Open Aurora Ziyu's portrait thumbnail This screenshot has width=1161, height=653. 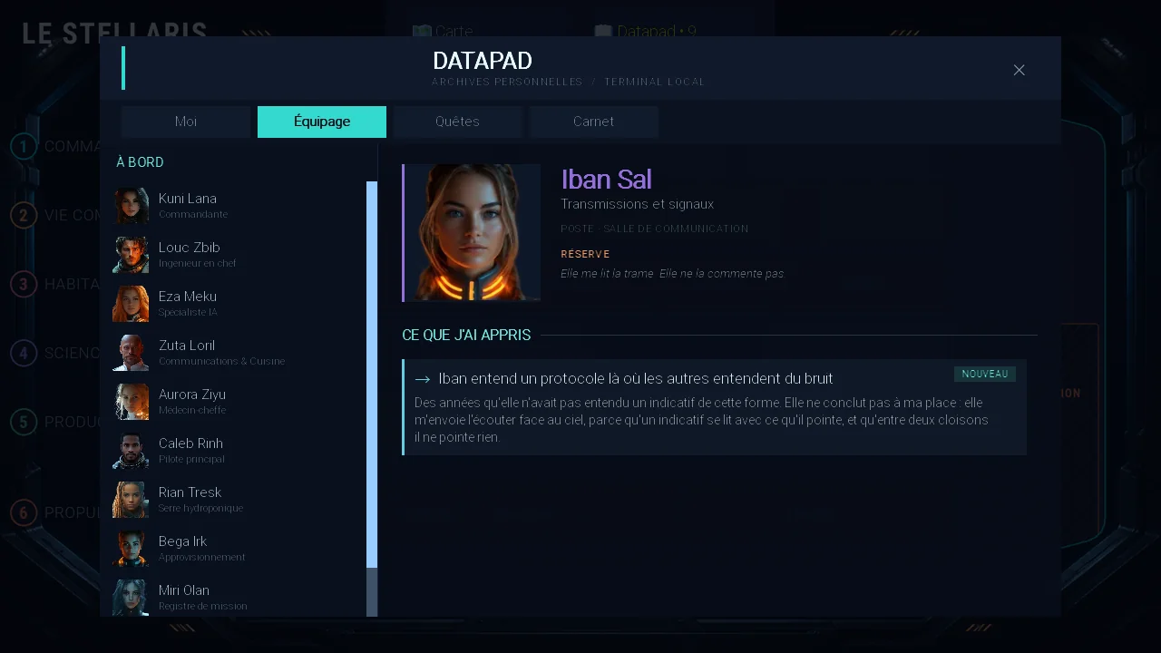point(131,402)
